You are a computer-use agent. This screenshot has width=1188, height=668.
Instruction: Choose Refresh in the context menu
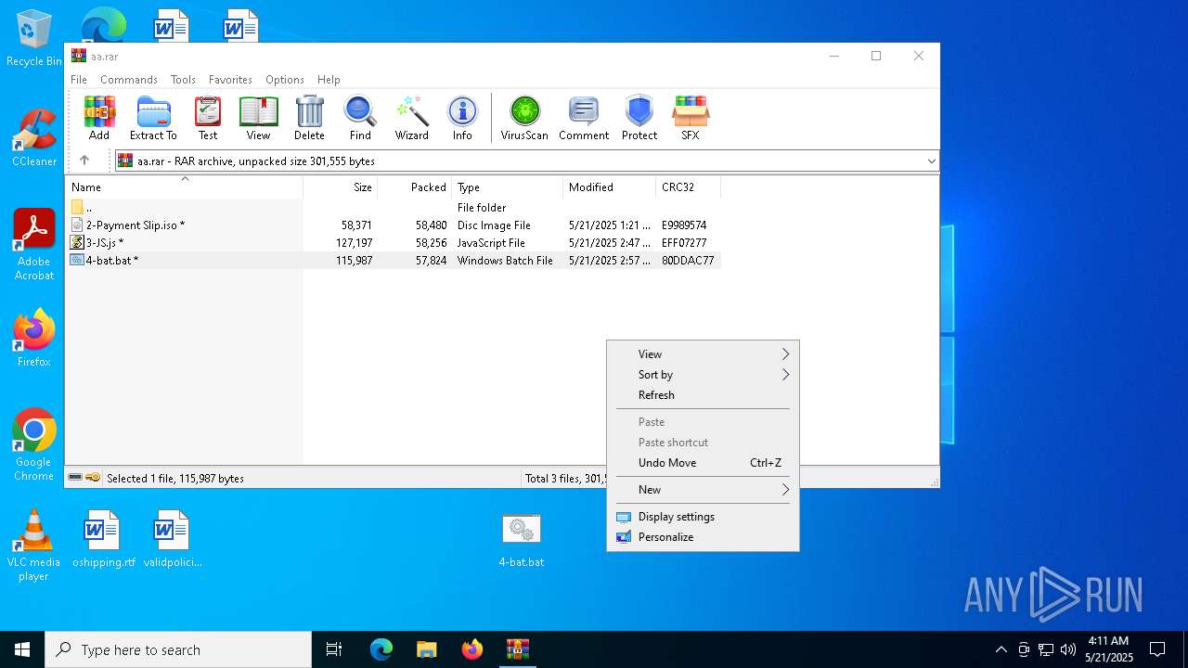point(703,395)
